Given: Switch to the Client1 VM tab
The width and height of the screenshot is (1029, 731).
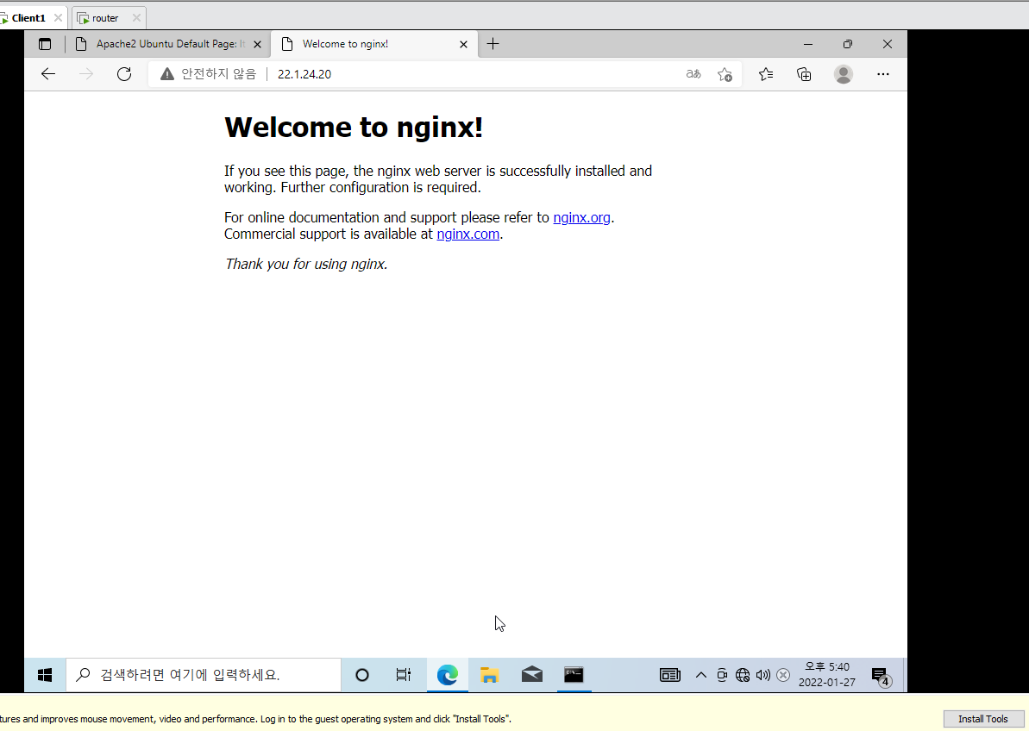Looking at the screenshot, I should click(x=28, y=18).
